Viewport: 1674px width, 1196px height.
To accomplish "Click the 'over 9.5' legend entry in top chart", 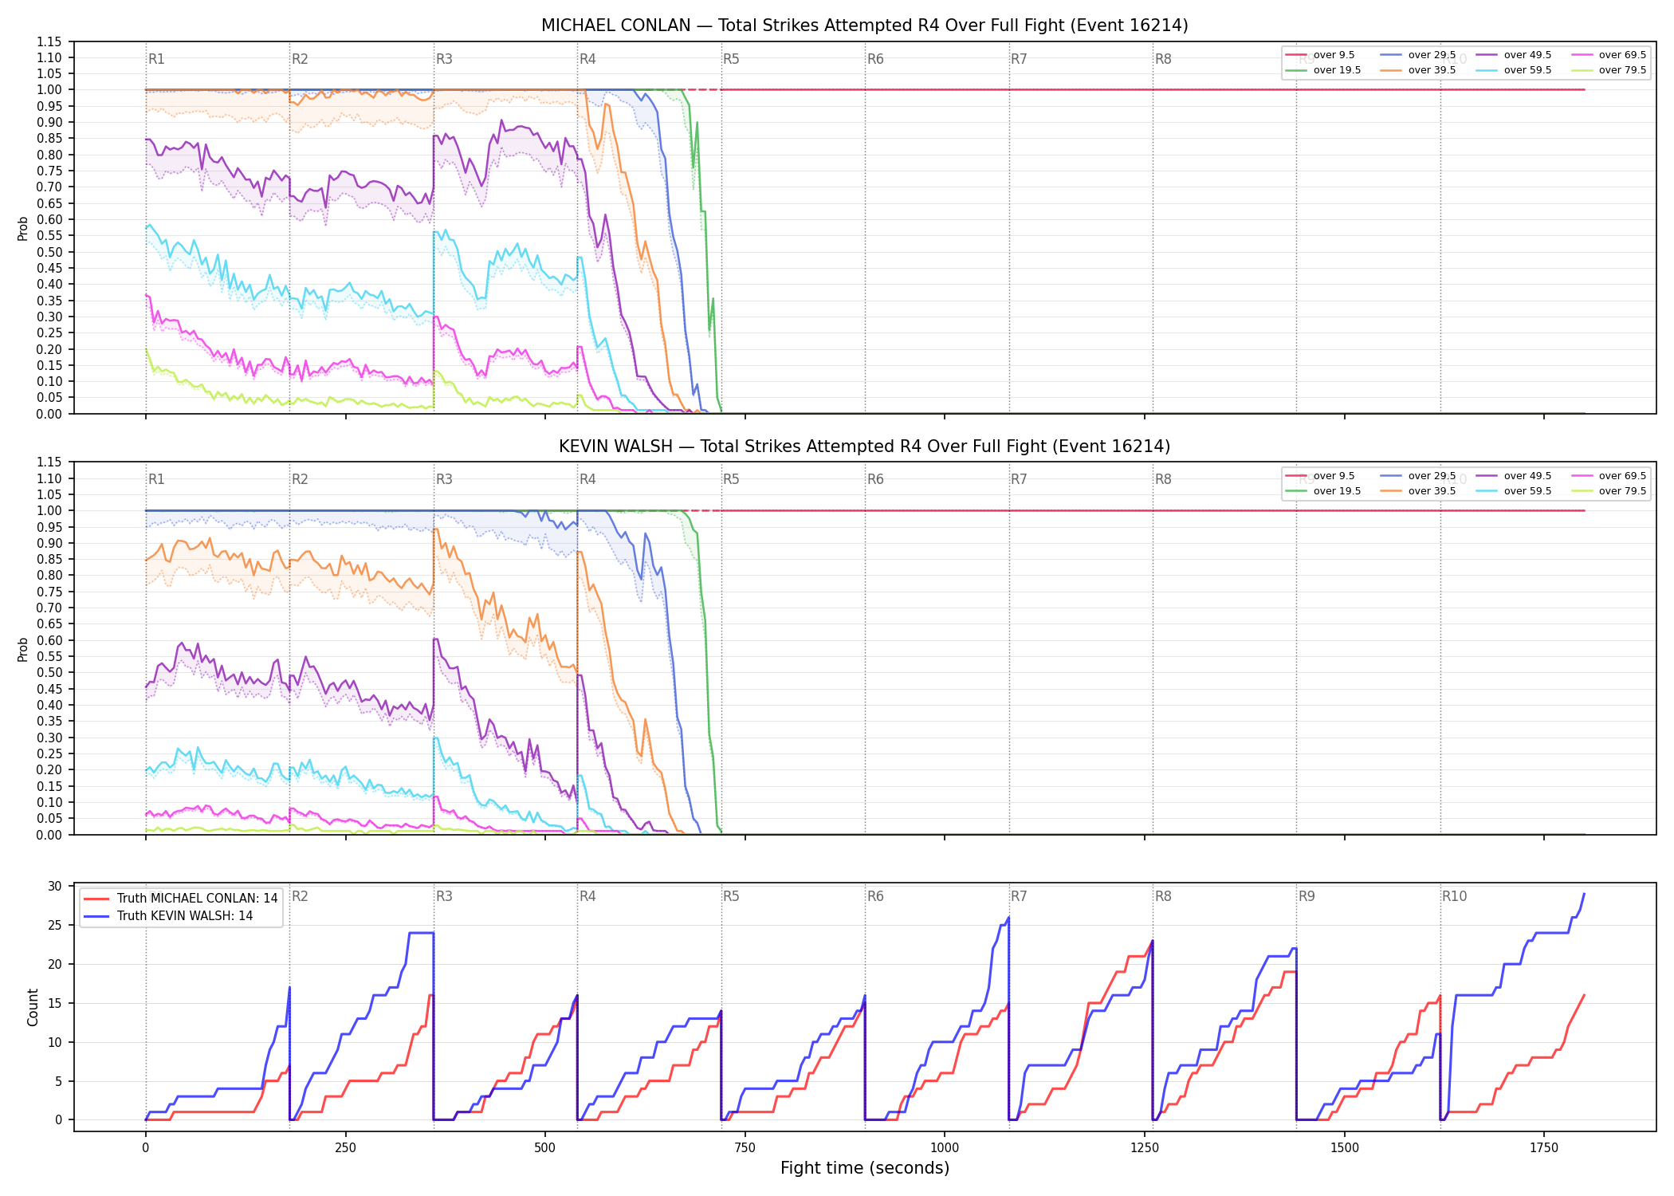I will (1319, 55).
